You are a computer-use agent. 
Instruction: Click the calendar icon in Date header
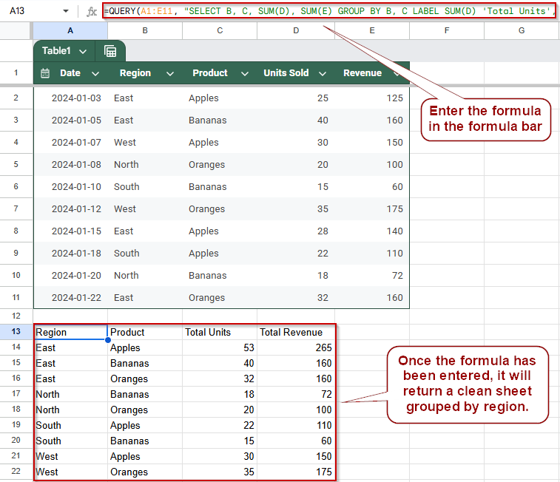tap(45, 73)
